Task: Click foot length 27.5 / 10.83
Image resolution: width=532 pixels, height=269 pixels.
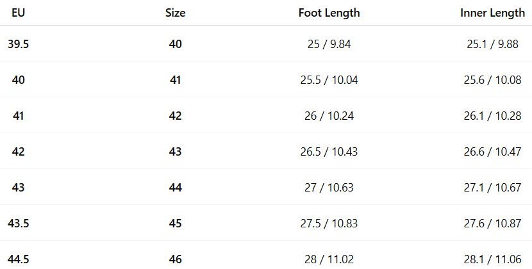Action: 329,224
